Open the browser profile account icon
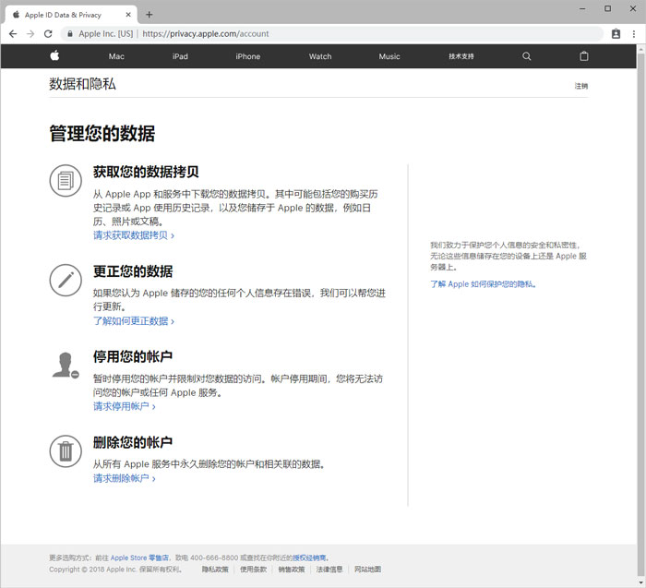This screenshot has width=646, height=588. [x=616, y=34]
